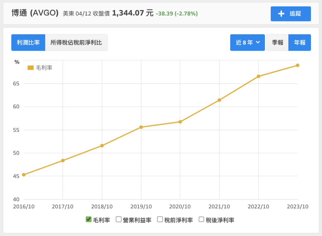Click the 2018/10 x-axis label

[x=102, y=207]
